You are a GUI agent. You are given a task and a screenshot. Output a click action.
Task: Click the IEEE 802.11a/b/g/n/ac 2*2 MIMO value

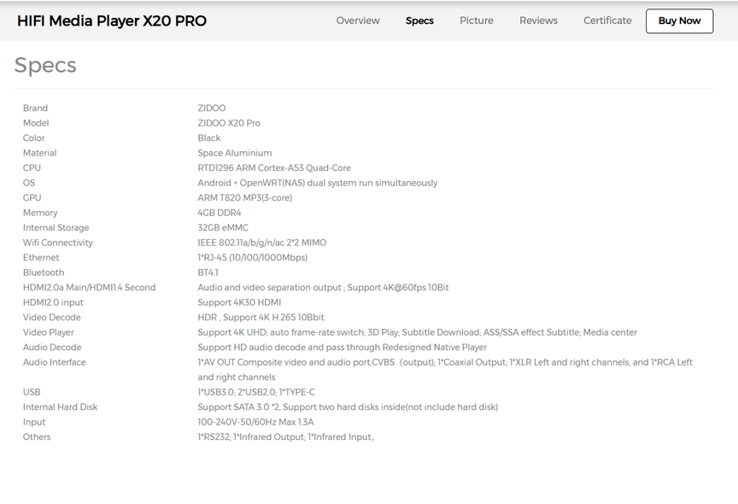[x=261, y=243]
